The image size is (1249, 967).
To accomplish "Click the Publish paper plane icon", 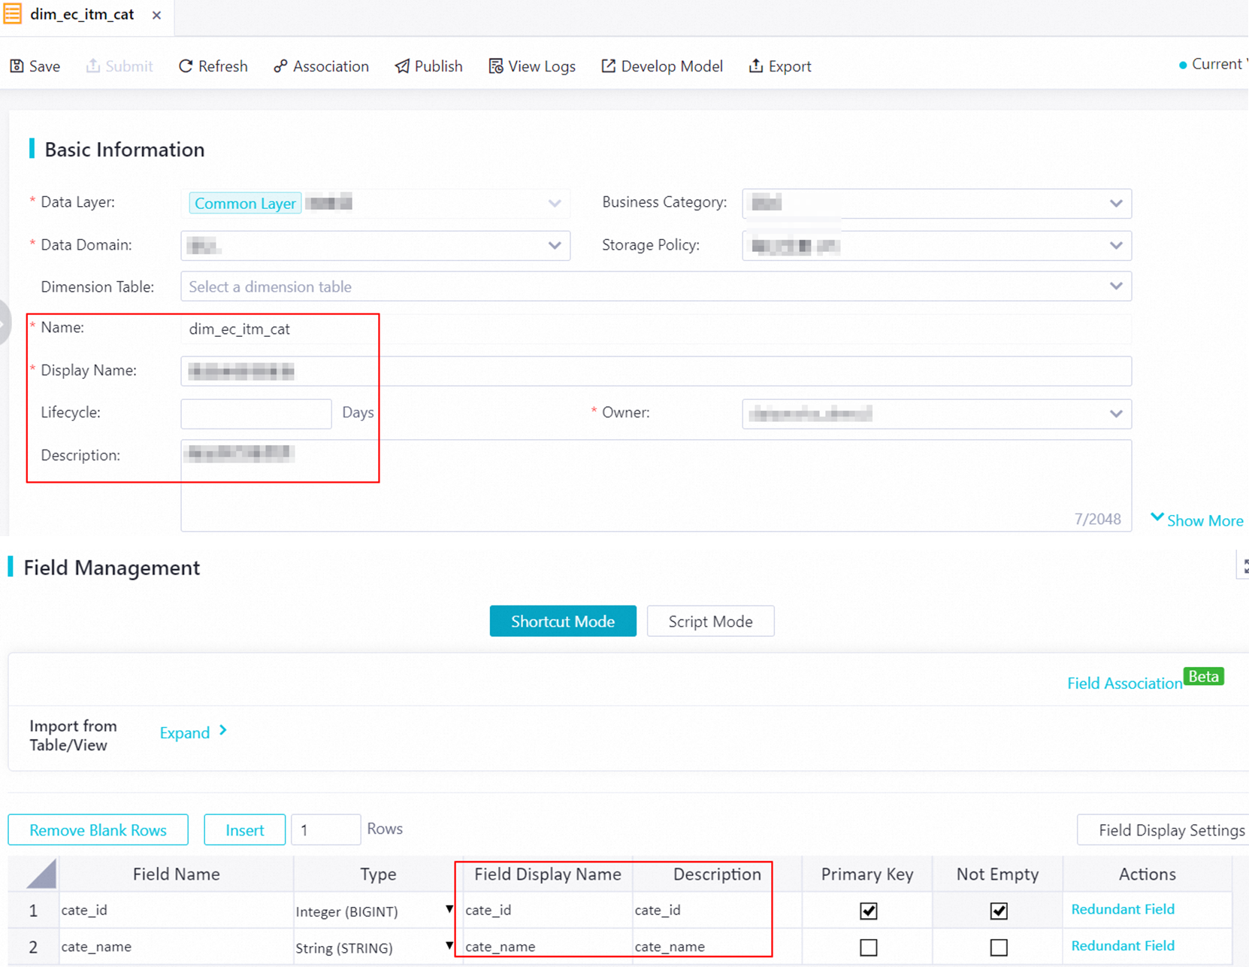I will tap(402, 66).
